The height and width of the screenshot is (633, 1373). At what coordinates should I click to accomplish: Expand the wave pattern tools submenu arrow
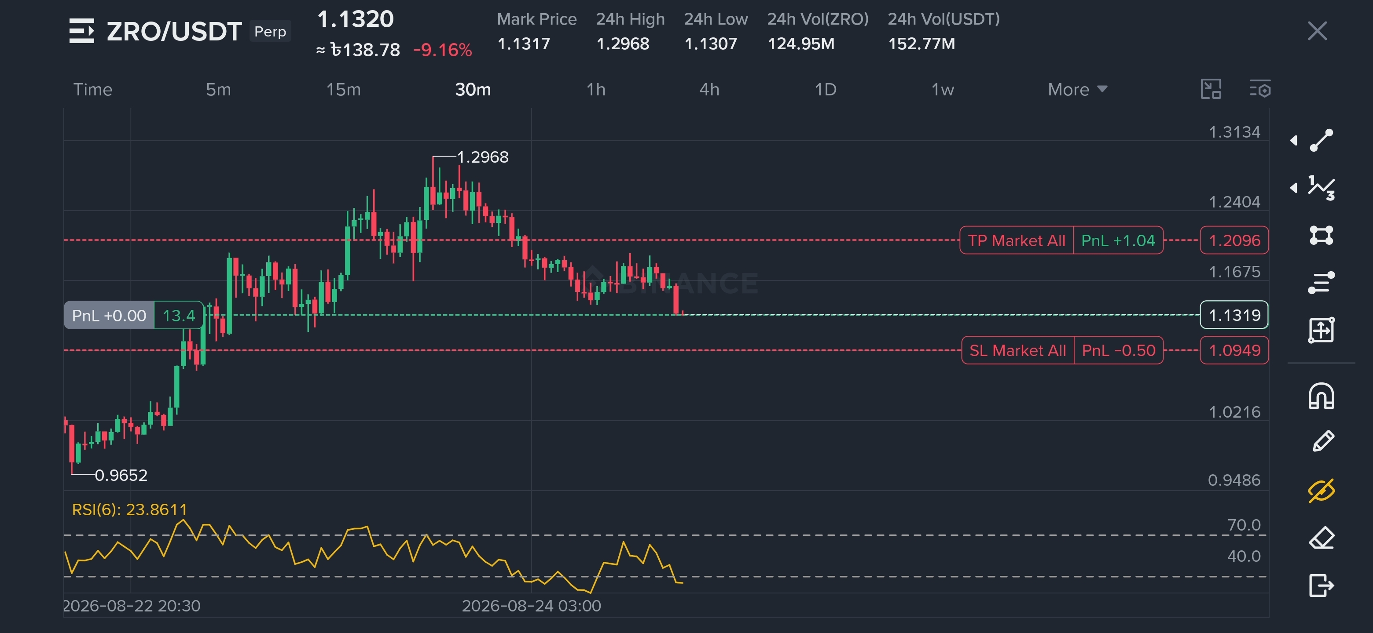coord(1294,187)
